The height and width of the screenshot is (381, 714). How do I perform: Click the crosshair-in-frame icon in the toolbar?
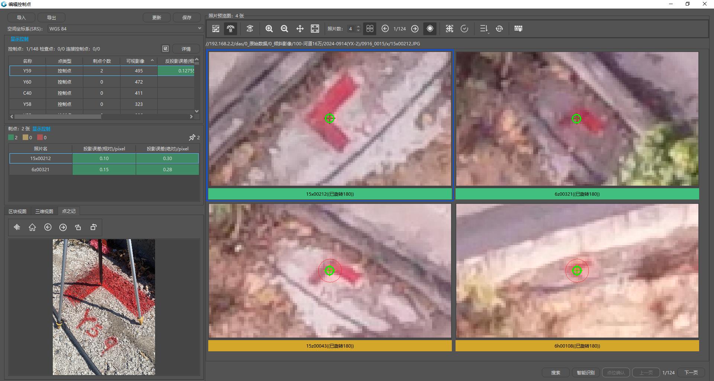point(450,29)
